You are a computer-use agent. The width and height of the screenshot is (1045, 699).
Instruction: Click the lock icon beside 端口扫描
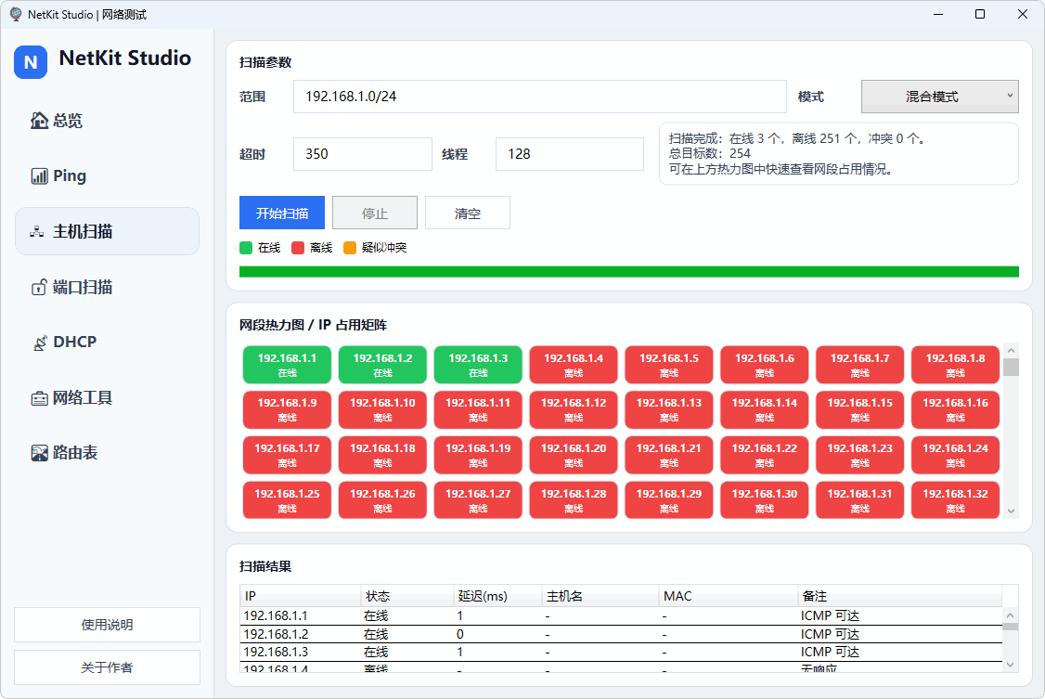pos(39,287)
